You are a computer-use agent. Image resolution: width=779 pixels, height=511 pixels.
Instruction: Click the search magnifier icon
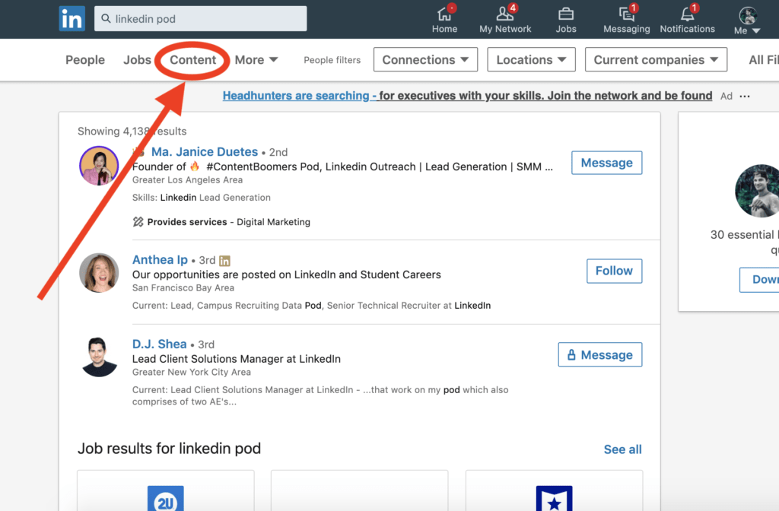point(106,19)
